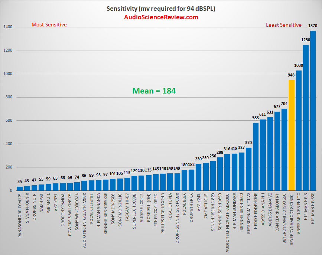
Task: Click the 'Most Sensitive' red label
Action: pos(49,24)
